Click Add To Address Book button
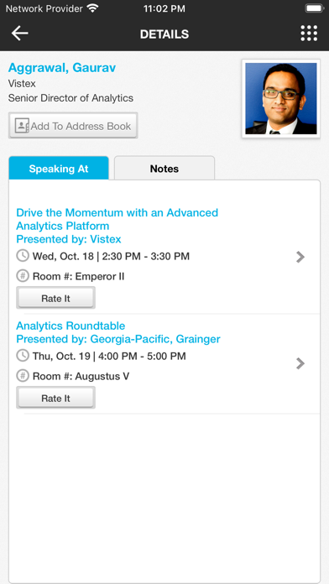The image size is (329, 584). click(x=73, y=126)
